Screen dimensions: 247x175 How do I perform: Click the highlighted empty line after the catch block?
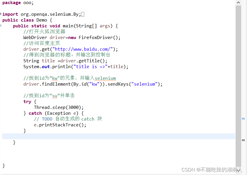click(117, 136)
